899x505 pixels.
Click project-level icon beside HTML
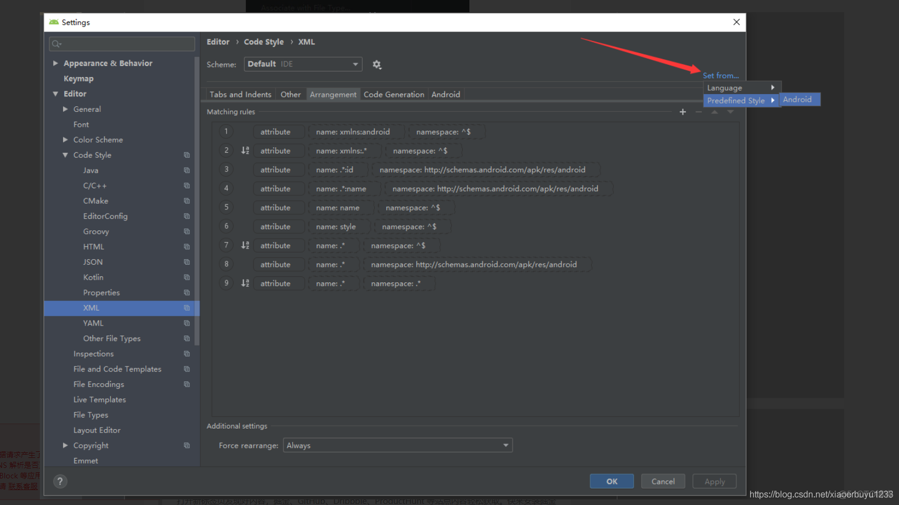tap(187, 247)
